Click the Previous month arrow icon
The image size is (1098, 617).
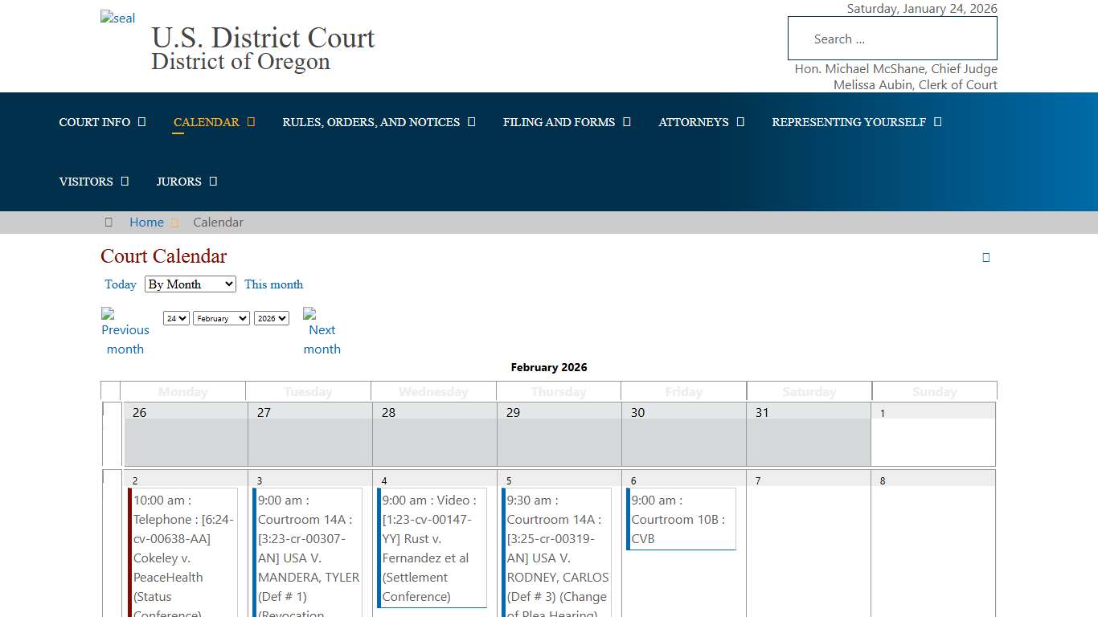coord(108,313)
